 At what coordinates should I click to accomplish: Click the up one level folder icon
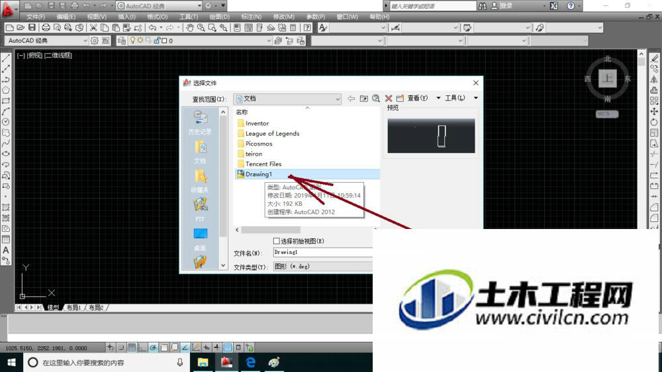pos(363,99)
